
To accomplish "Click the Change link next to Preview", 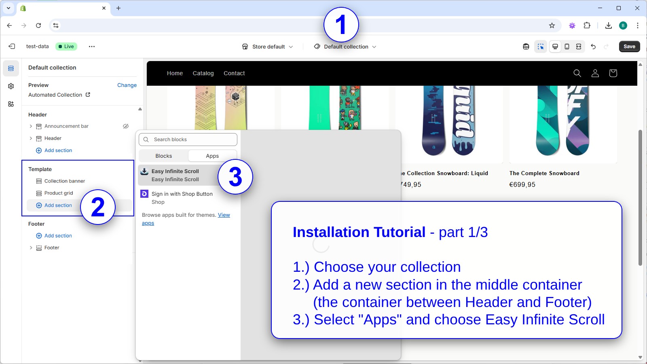I will 127,85.
